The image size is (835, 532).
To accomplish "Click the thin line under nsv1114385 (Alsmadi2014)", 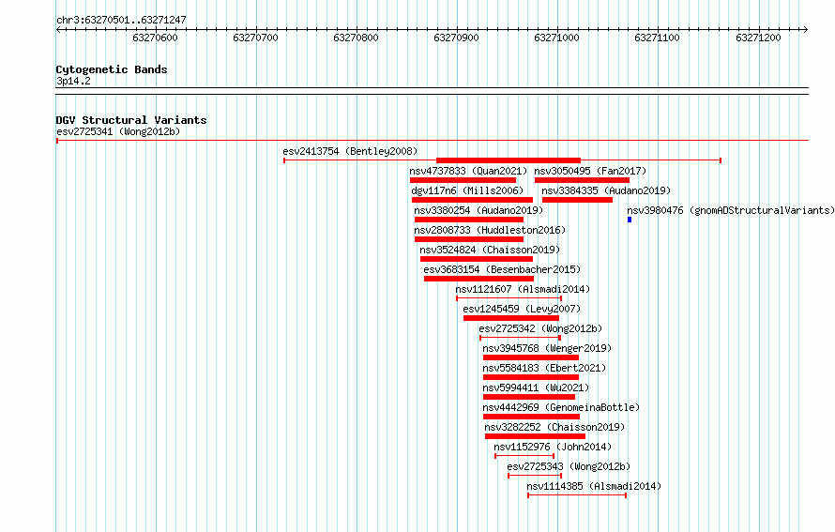I will point(577,495).
